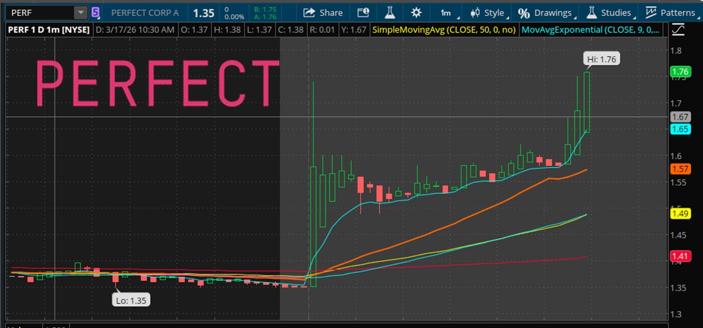Click the Hi: 1.76 price bubble
This screenshot has height=328, width=703.
pyautogui.click(x=602, y=59)
